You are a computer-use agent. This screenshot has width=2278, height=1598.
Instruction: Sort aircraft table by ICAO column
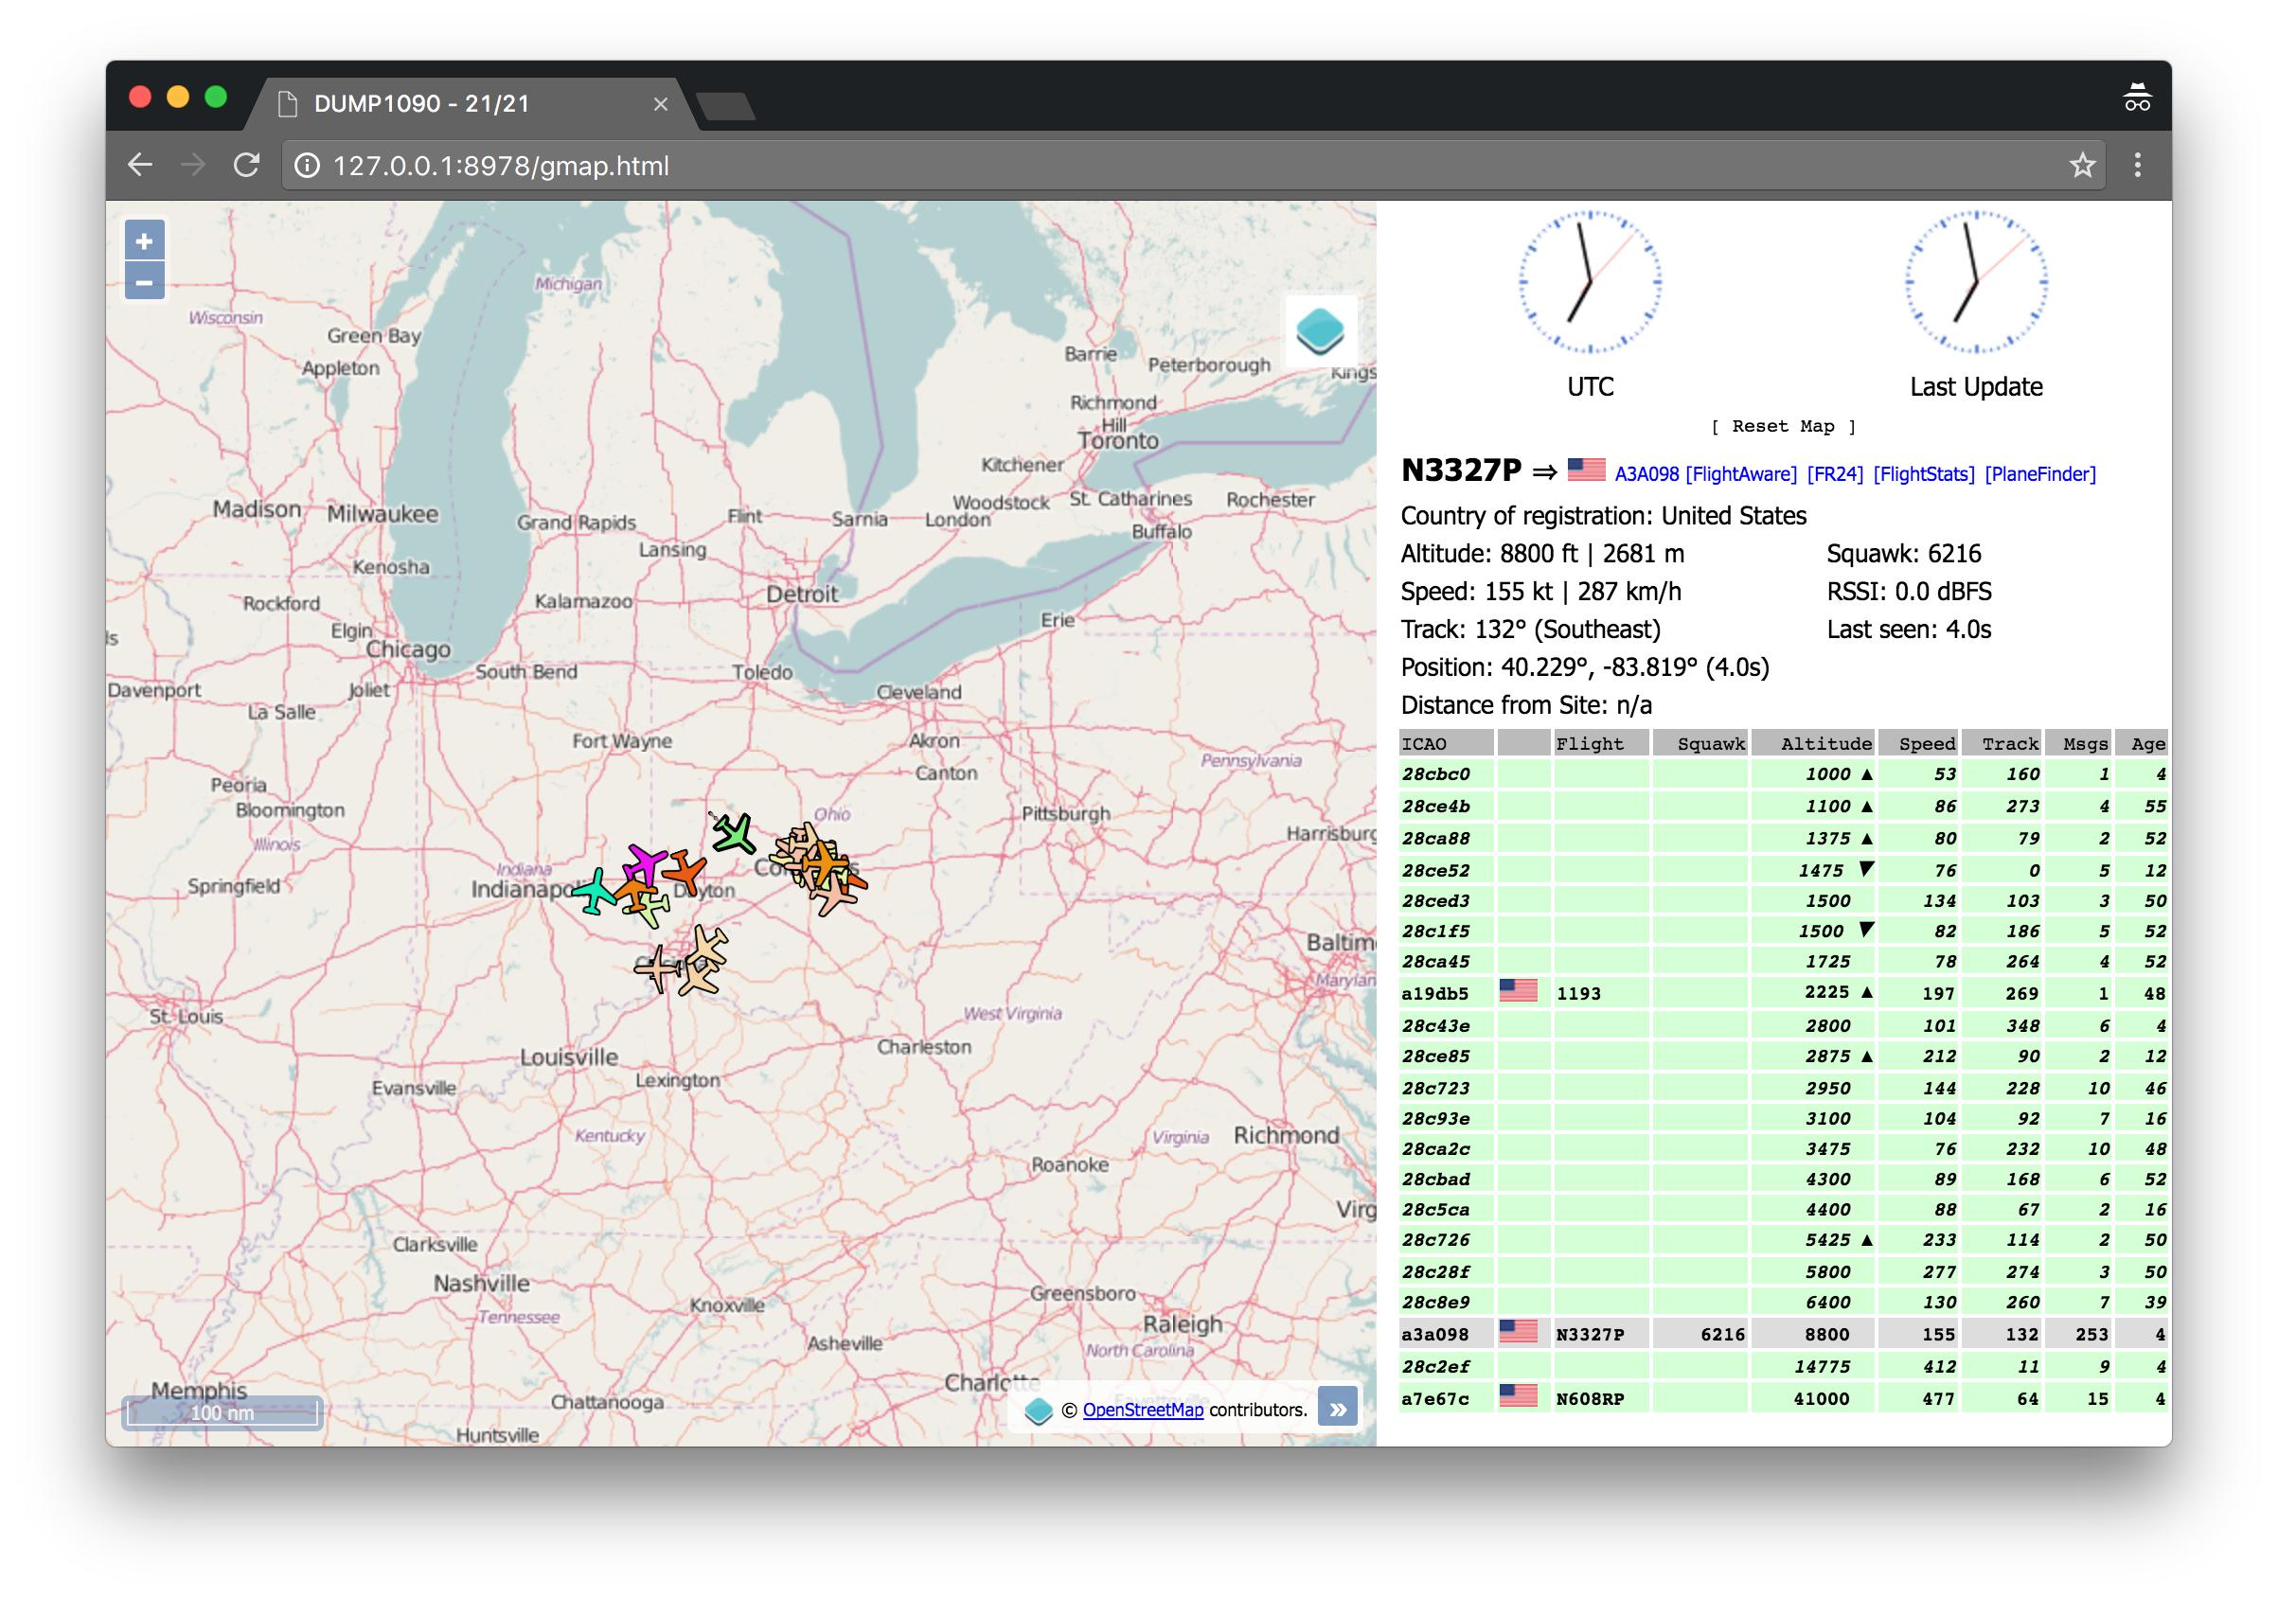click(x=1425, y=743)
